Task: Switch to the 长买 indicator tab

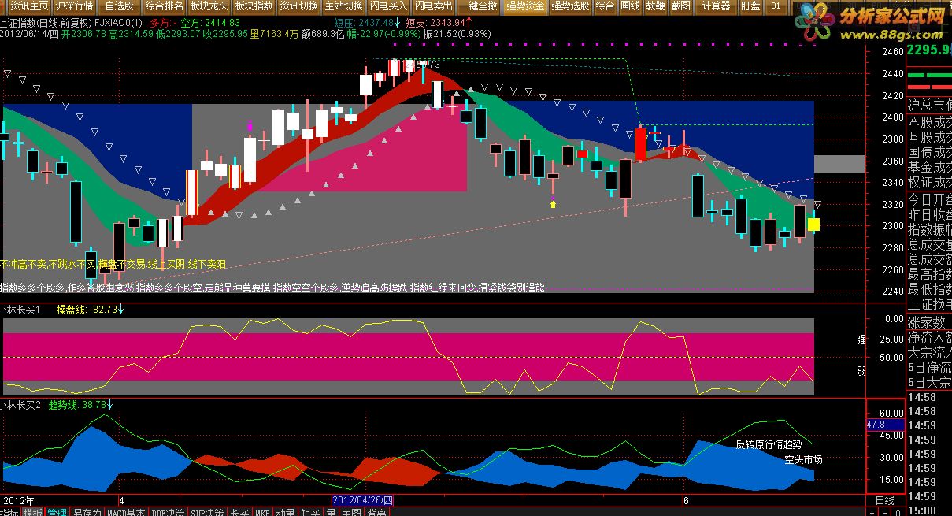Action: (239, 512)
